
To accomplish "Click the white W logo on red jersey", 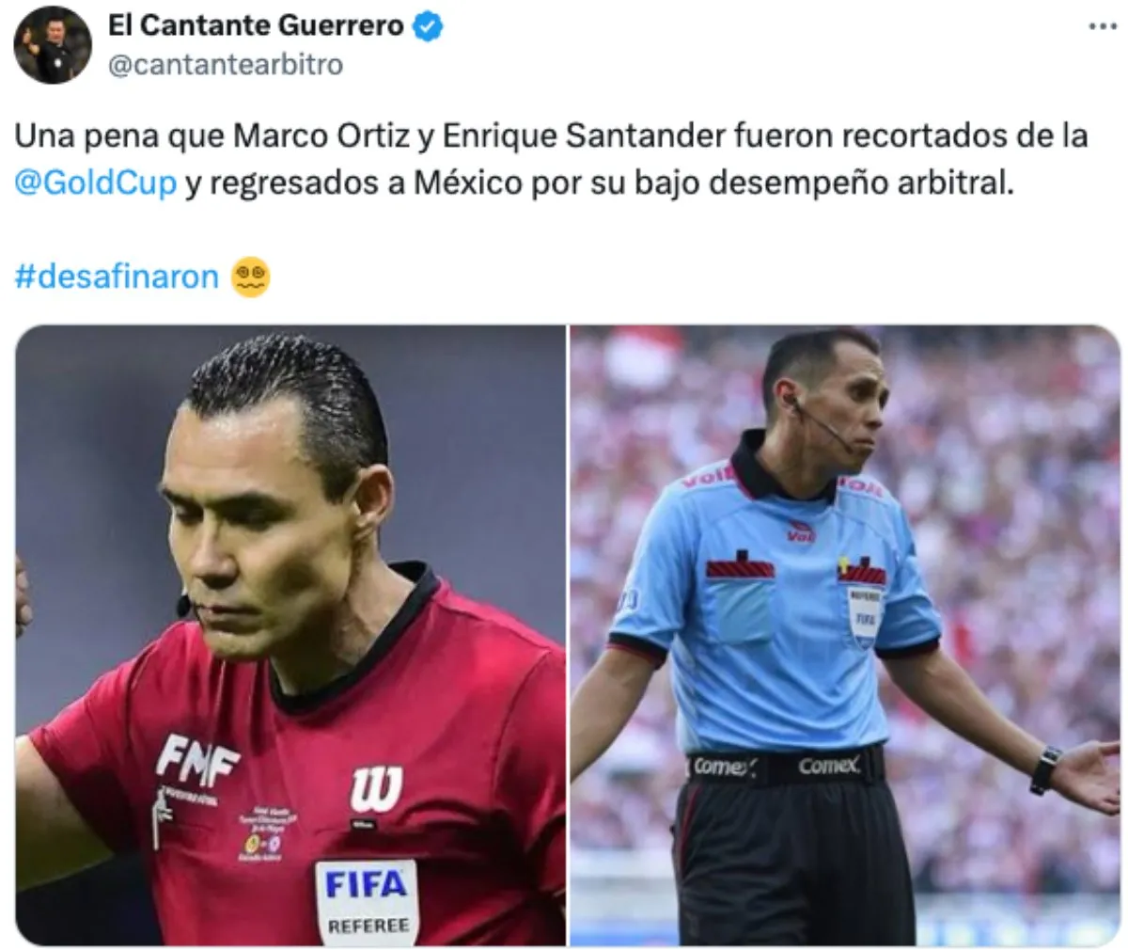I will 376,789.
